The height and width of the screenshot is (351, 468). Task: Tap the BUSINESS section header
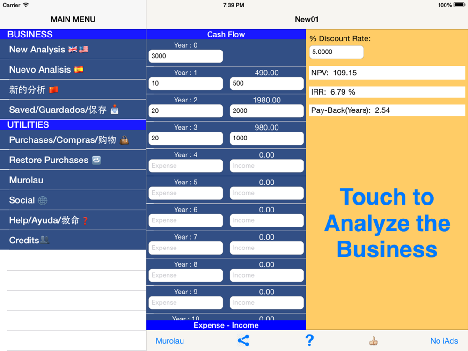(73, 34)
